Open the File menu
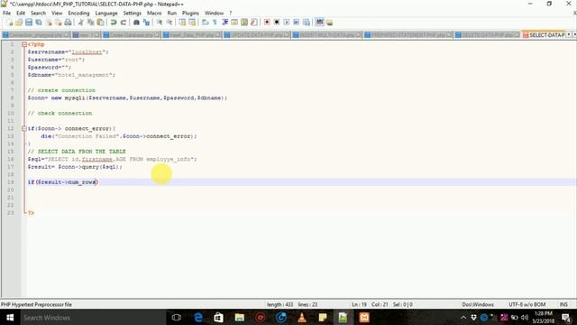The image size is (577, 325). point(6,13)
